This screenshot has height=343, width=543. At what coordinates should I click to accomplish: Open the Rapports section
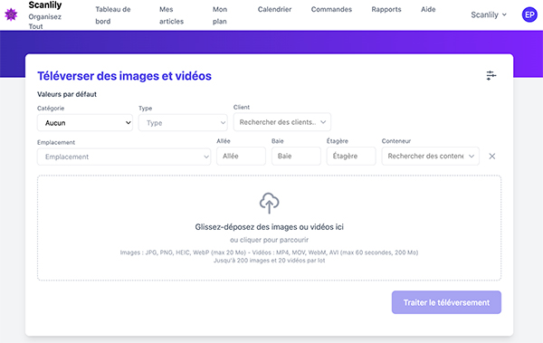(386, 9)
